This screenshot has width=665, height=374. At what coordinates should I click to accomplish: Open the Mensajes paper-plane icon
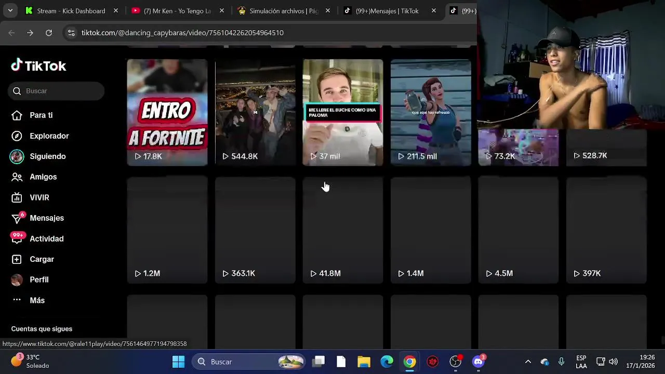(17, 218)
